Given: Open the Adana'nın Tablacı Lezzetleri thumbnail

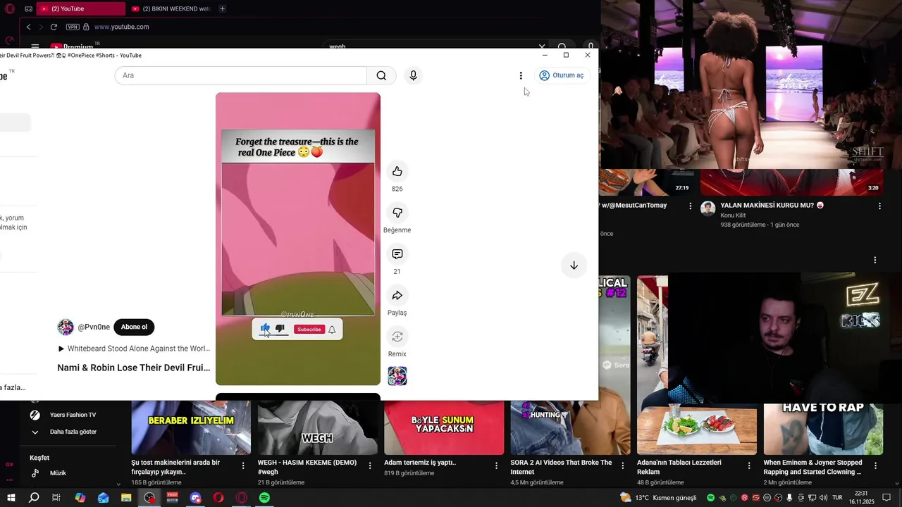Looking at the screenshot, I should 697,430.
